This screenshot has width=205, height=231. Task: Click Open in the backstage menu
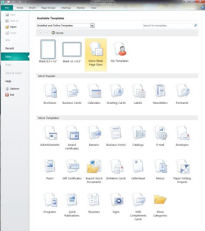(x=11, y=27)
